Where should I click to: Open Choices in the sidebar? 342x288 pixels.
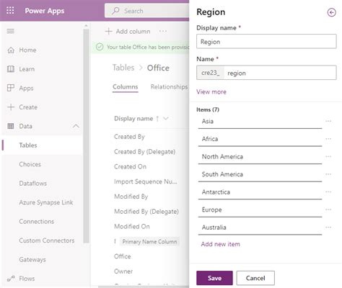[x=30, y=164]
